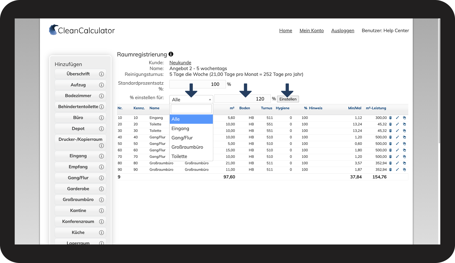The width and height of the screenshot is (455, 263).
Task: Add a Konferenzraum room
Action: (78, 222)
